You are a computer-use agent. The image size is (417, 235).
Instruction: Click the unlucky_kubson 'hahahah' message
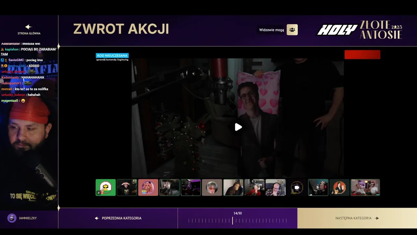pyautogui.click(x=21, y=95)
